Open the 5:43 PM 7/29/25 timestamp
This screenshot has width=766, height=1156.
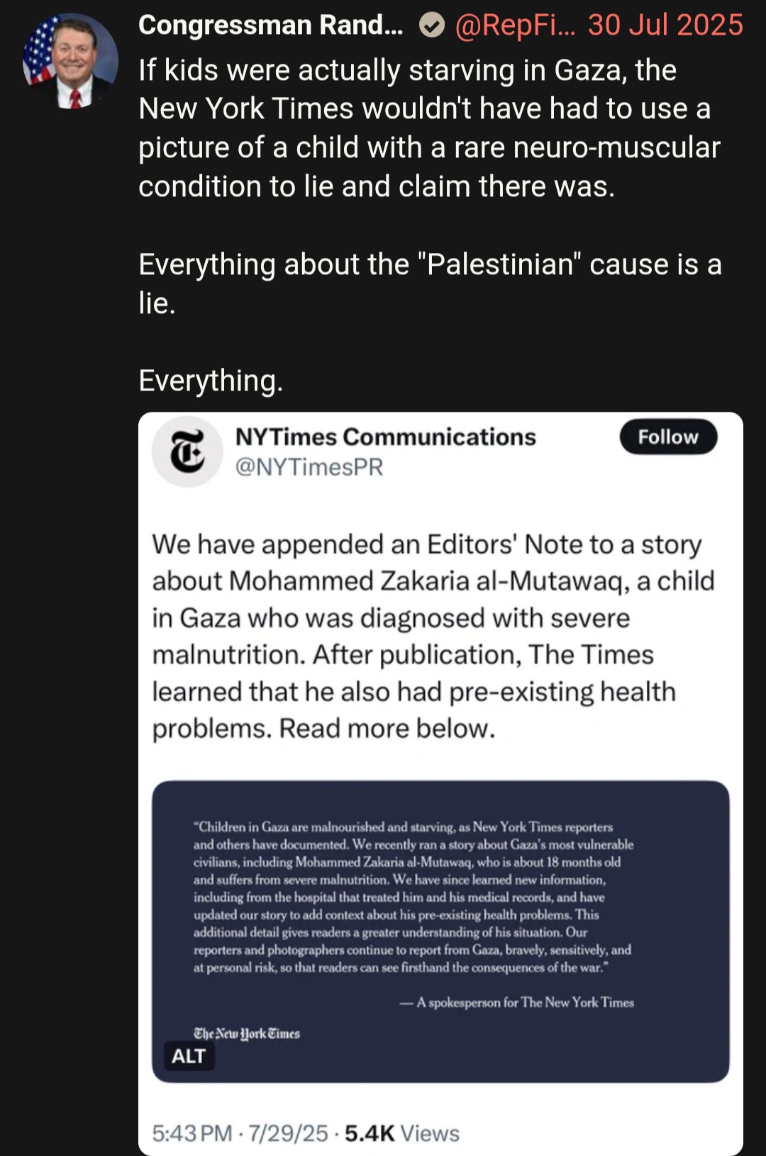(x=240, y=1133)
